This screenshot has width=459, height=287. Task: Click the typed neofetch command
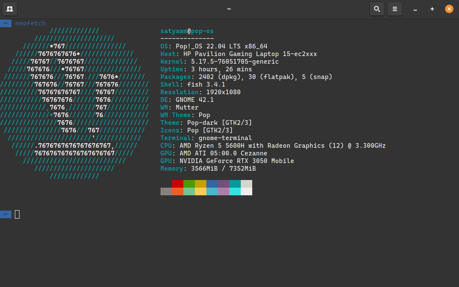[x=30, y=23]
